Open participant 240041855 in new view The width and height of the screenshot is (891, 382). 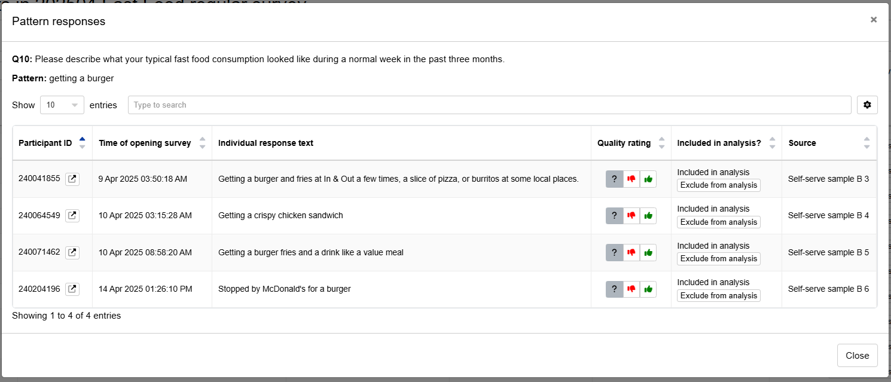(x=72, y=179)
